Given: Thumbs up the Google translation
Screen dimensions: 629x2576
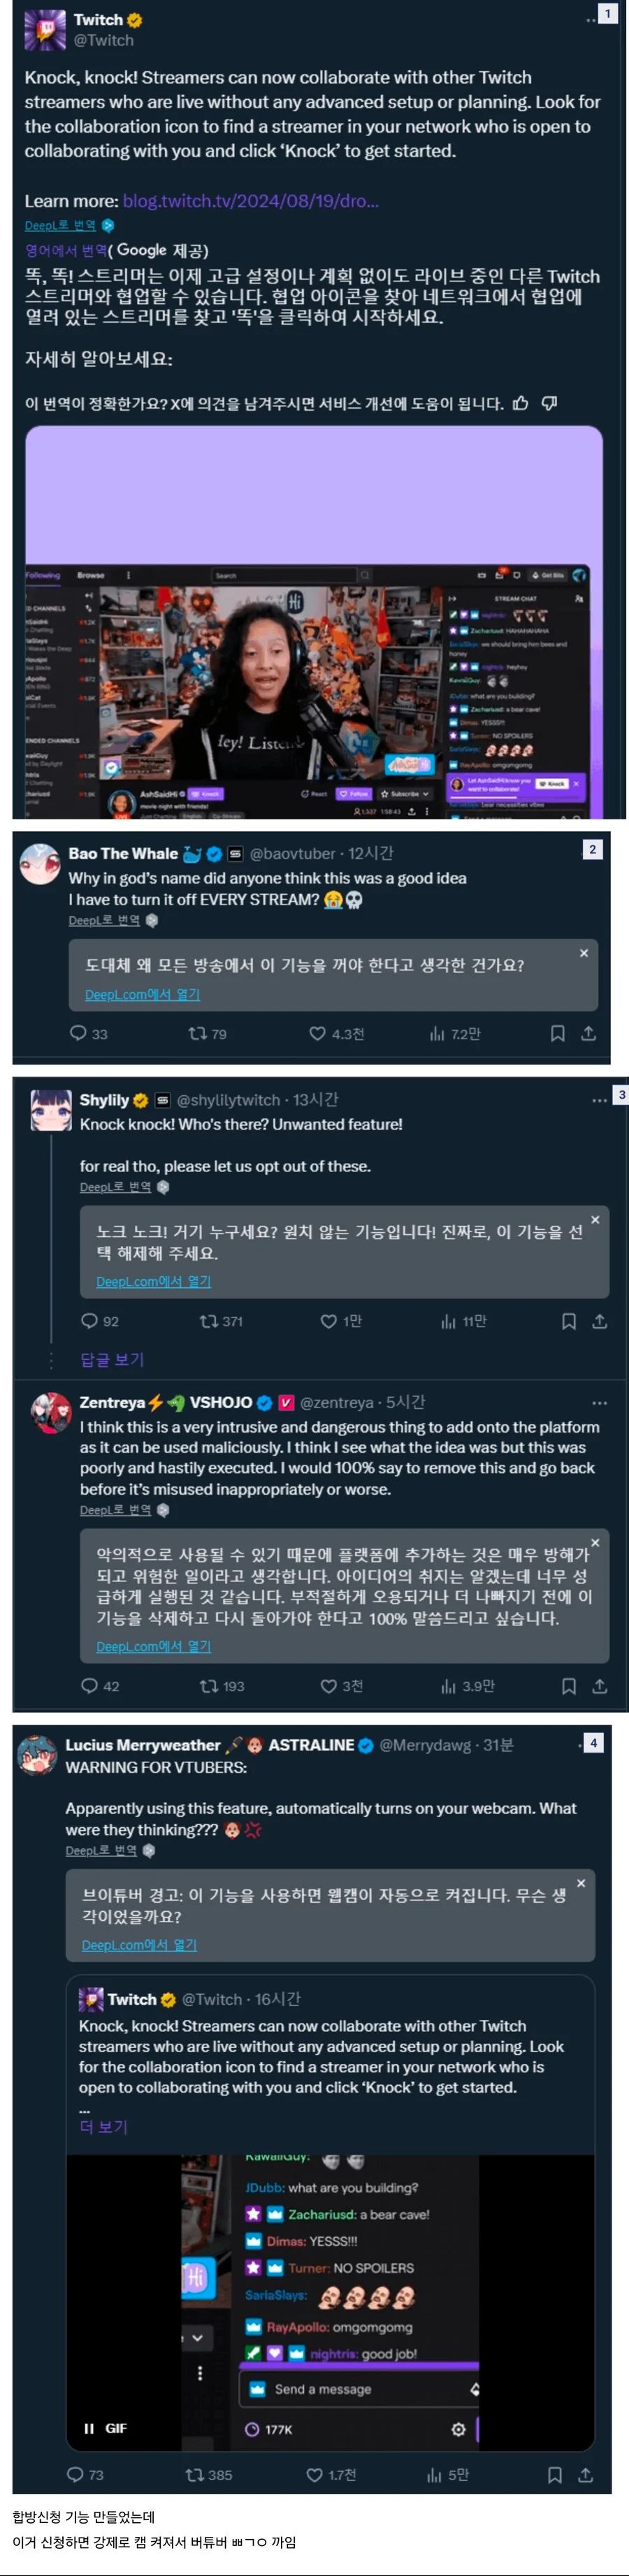Looking at the screenshot, I should click(520, 403).
